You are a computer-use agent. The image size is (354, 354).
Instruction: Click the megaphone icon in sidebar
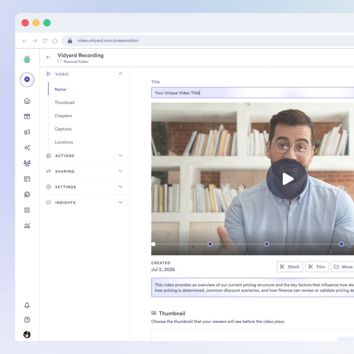(x=27, y=132)
